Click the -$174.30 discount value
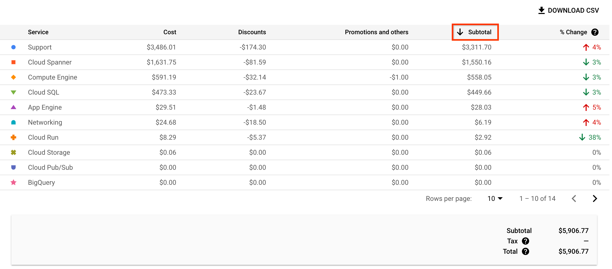Image resolution: width=612 pixels, height=269 pixels. (x=253, y=47)
